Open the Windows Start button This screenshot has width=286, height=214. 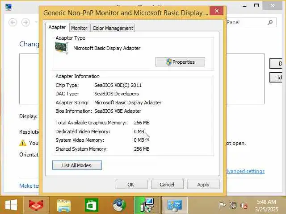(11, 205)
